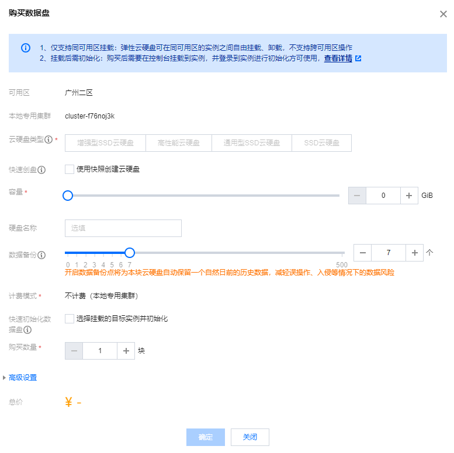Click the help icon beside 快速创盘
This screenshot has height=453, width=454.
tap(42, 170)
